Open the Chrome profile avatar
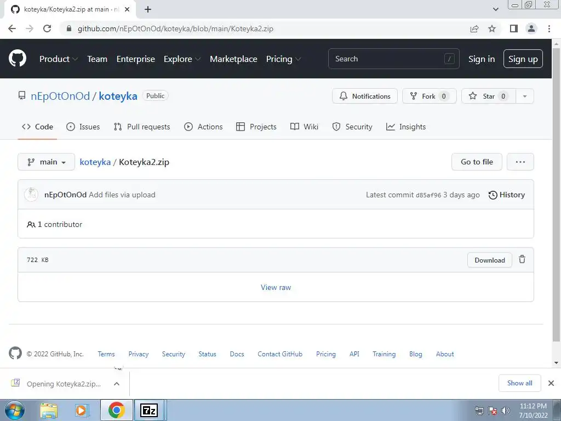561x421 pixels. click(x=531, y=29)
